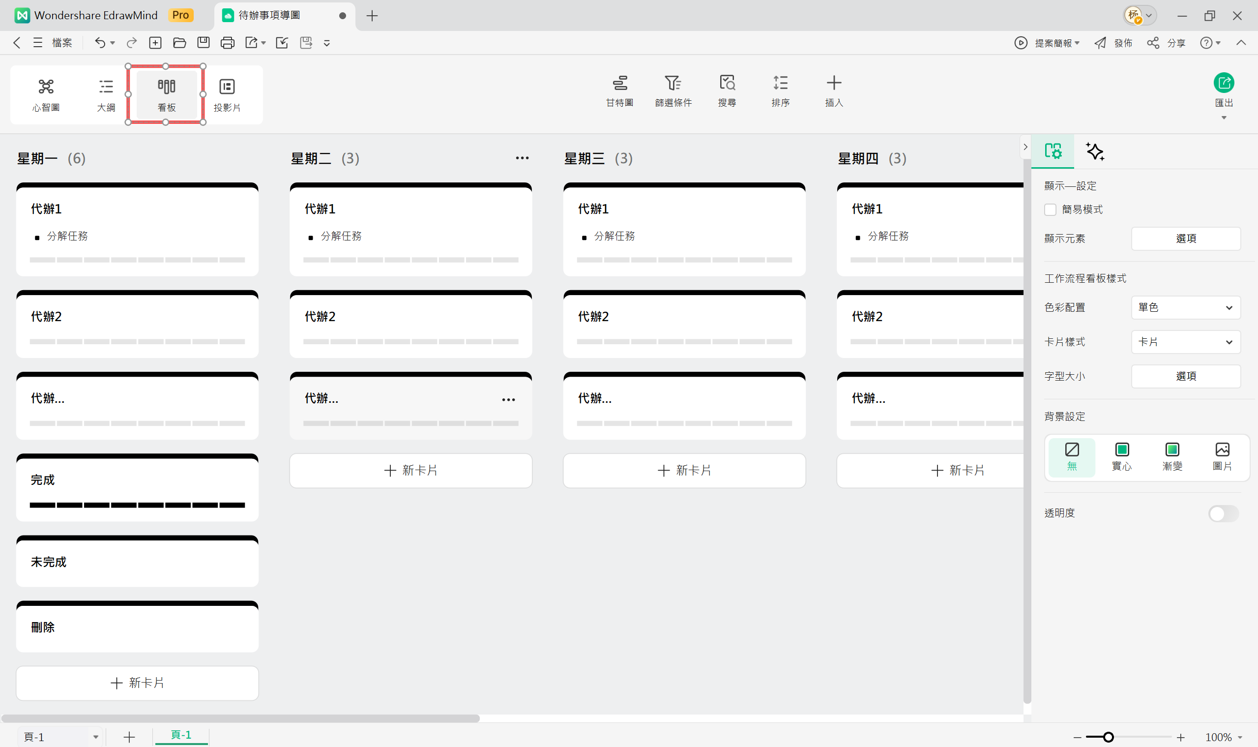Open the 甘特圖 view
The width and height of the screenshot is (1258, 747).
point(619,90)
